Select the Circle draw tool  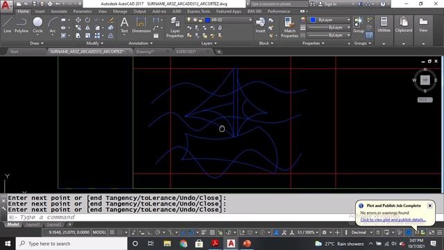37,25
